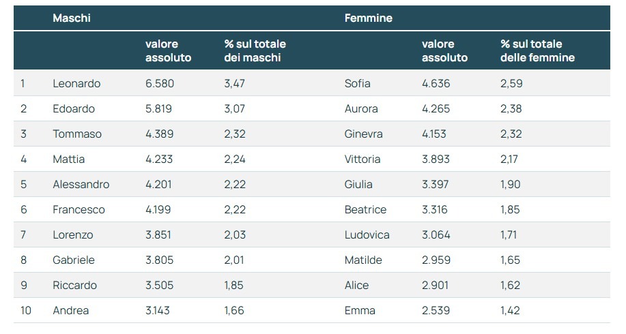This screenshot has height=334, width=626.
Task: Click the Femmine column header
Action: click(368, 18)
